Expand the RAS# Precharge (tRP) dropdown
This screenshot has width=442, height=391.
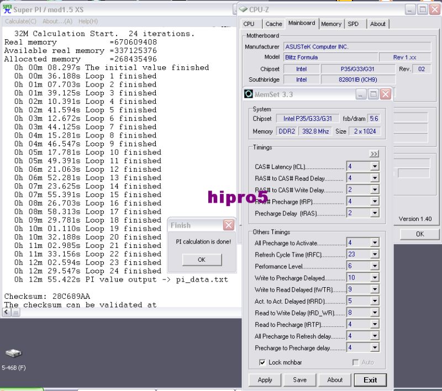[x=375, y=202]
